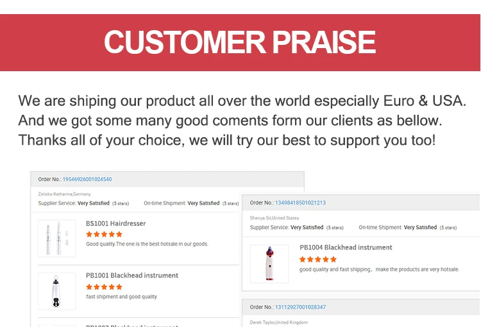Image resolution: width=481 pixels, height=327 pixels.
Task: Open order number 13498418501021213 link
Action: click(x=300, y=203)
